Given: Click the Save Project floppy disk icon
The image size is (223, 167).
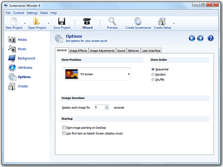Looking at the screenshot, I should click(62, 21).
